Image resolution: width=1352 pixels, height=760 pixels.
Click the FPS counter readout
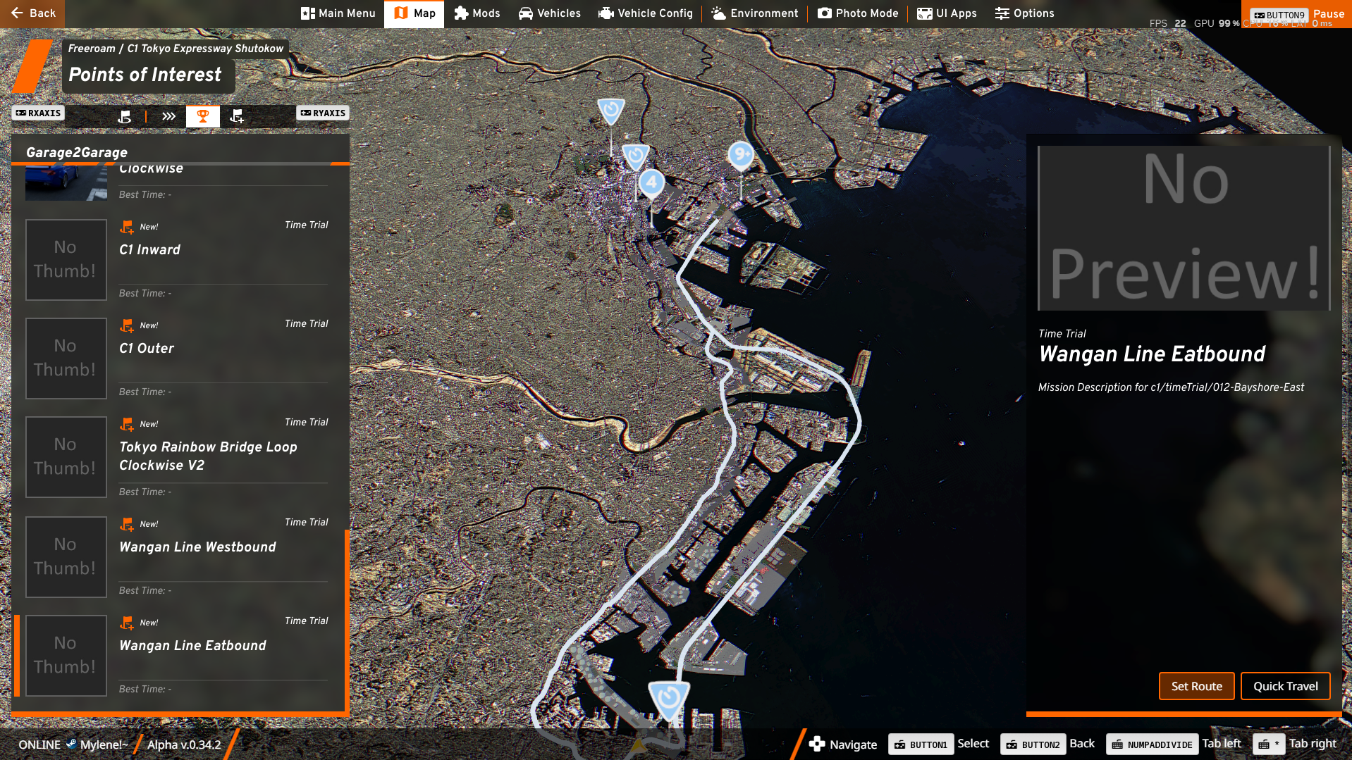pos(1167,23)
